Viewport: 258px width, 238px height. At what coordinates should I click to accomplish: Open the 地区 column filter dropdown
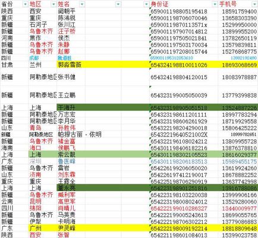[x=54, y=4]
